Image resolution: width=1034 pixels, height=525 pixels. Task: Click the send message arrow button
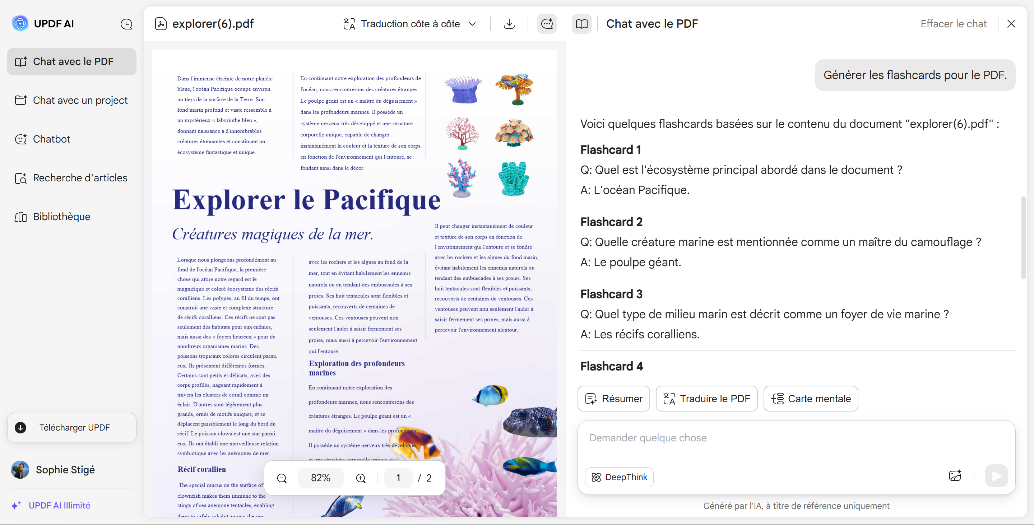pyautogui.click(x=996, y=476)
